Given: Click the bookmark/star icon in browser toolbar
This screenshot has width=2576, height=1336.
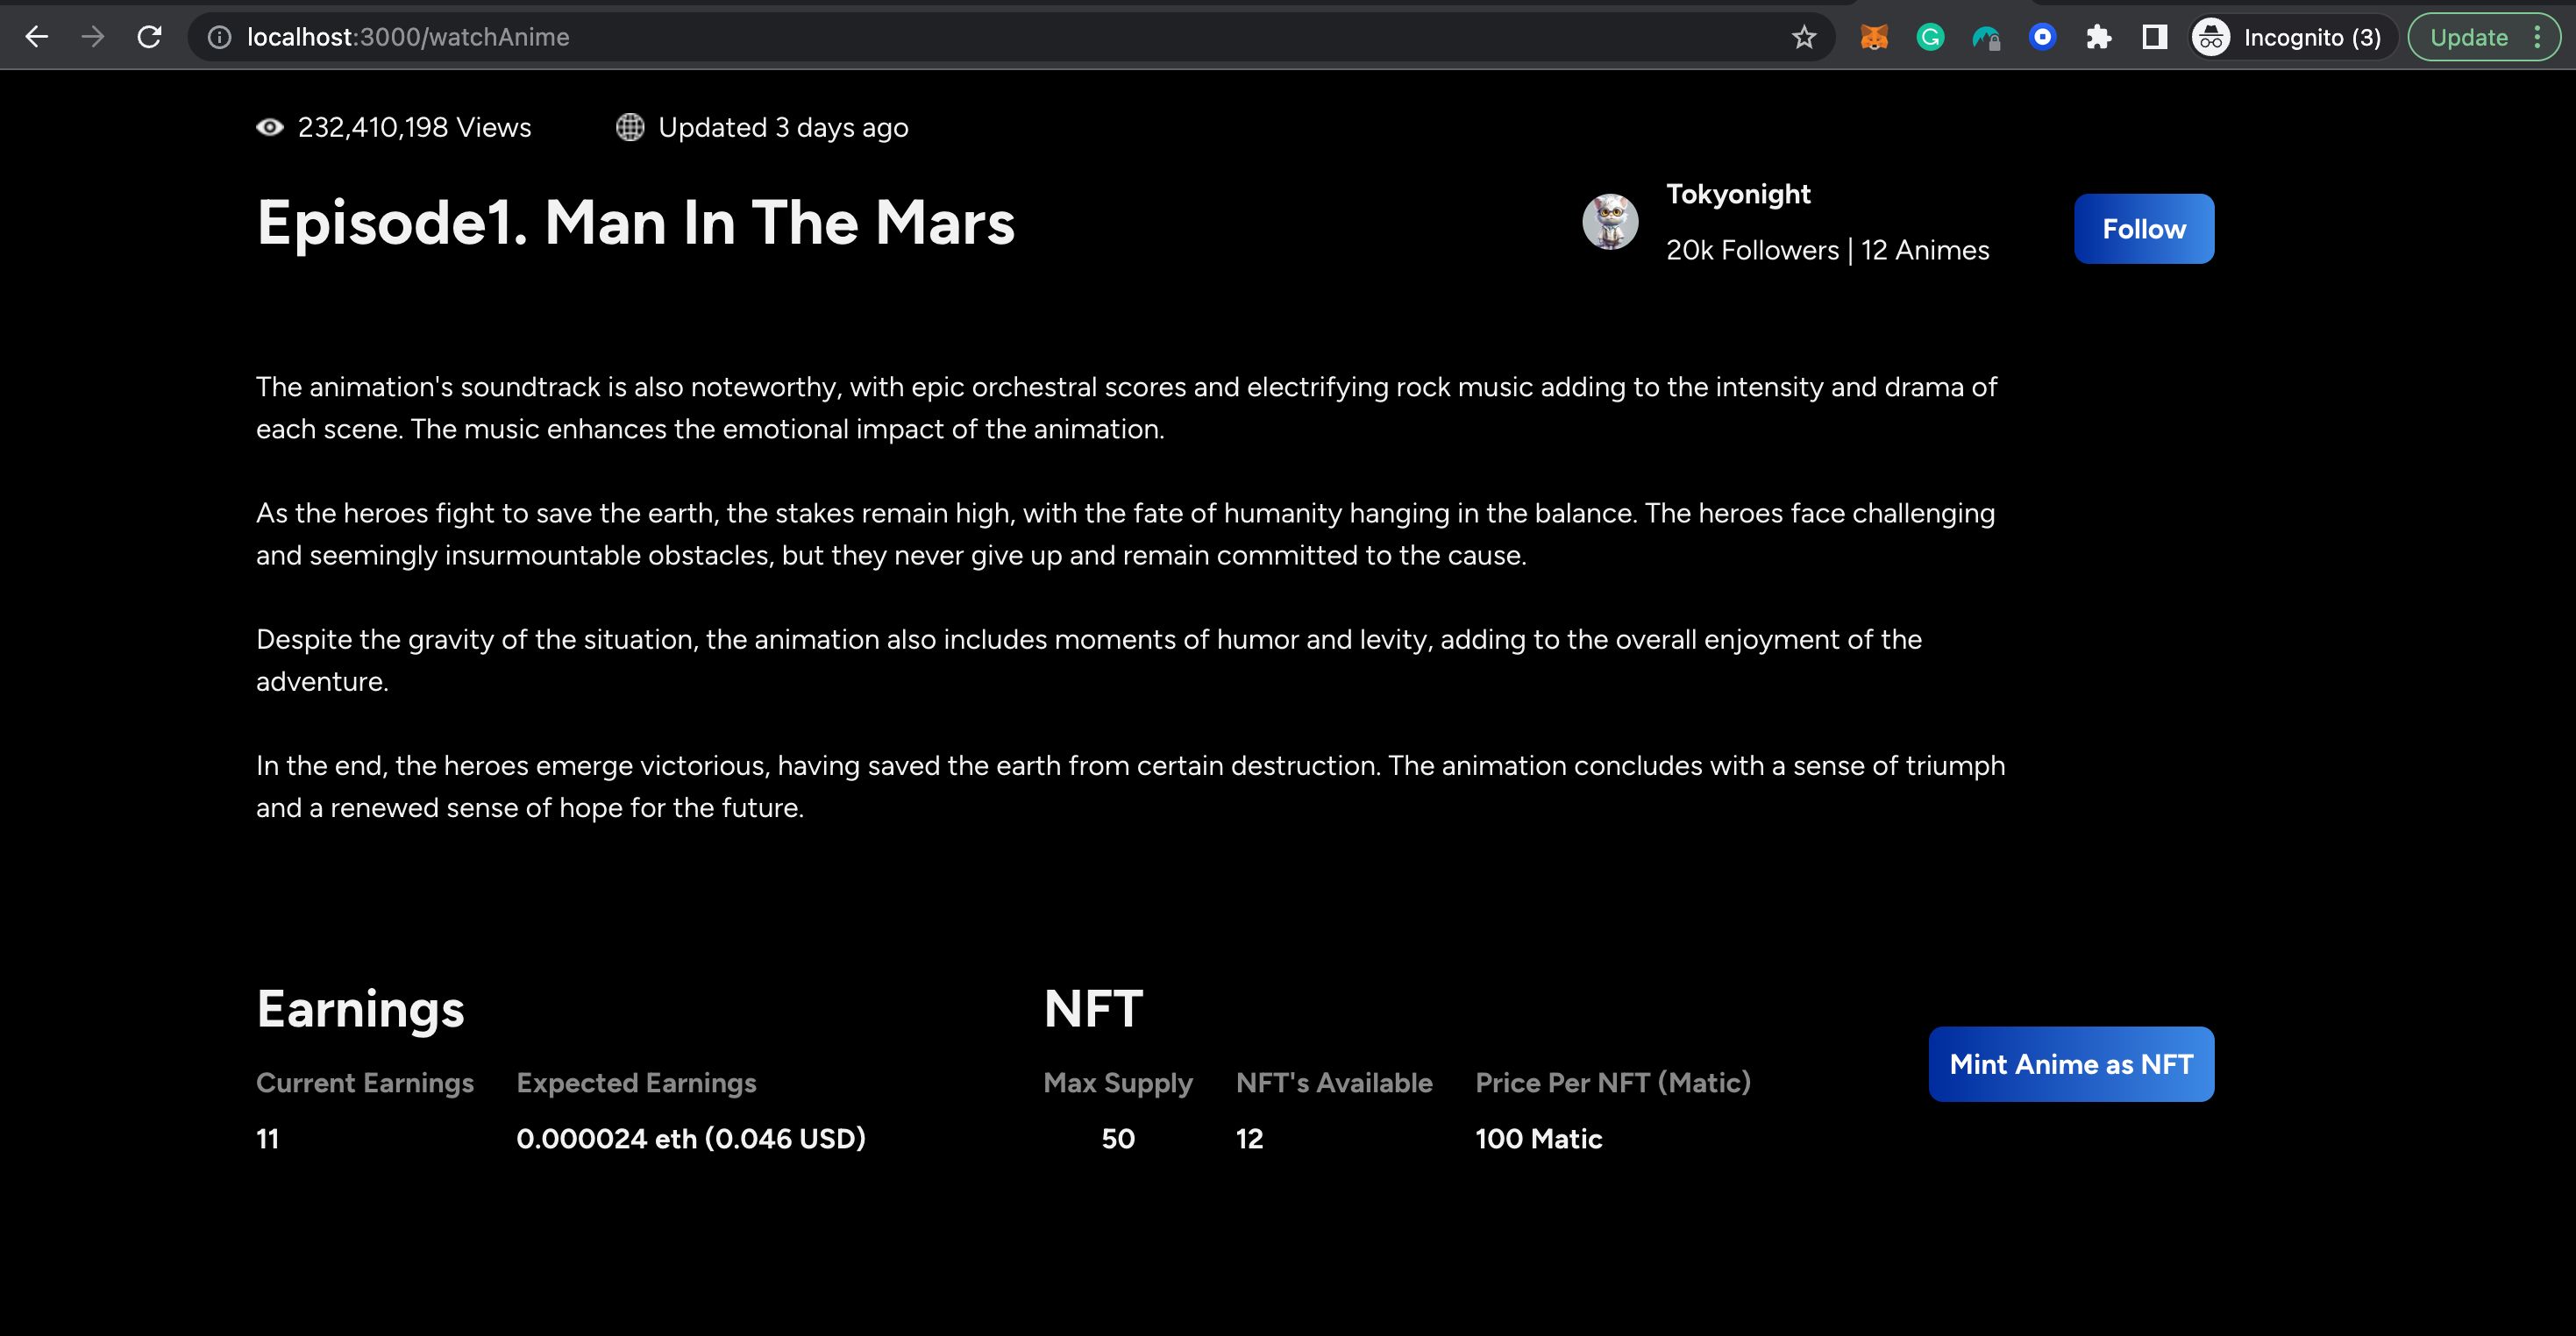Looking at the screenshot, I should (x=1803, y=36).
